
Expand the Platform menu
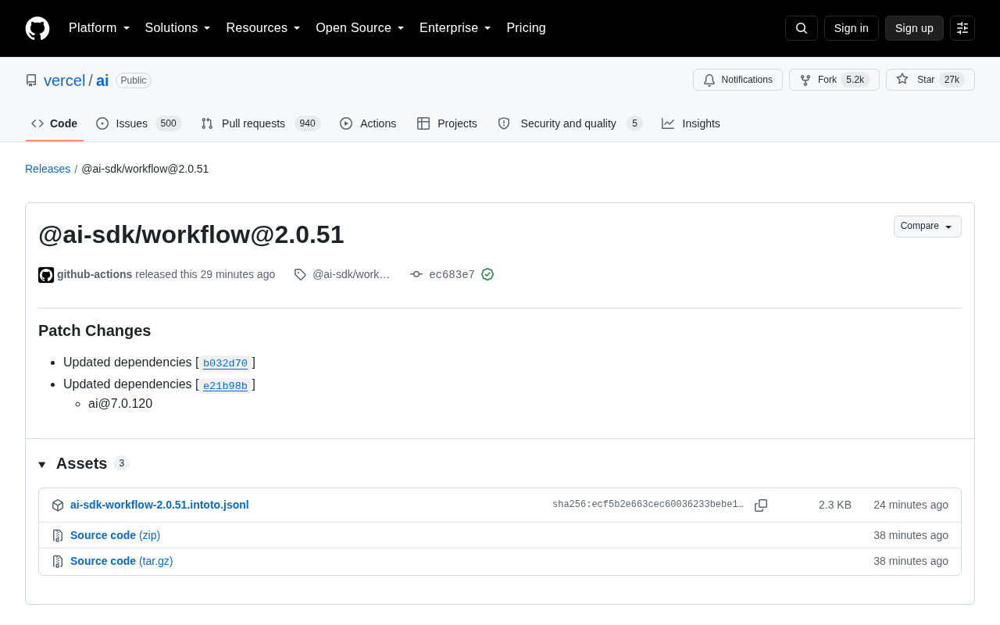point(99,28)
